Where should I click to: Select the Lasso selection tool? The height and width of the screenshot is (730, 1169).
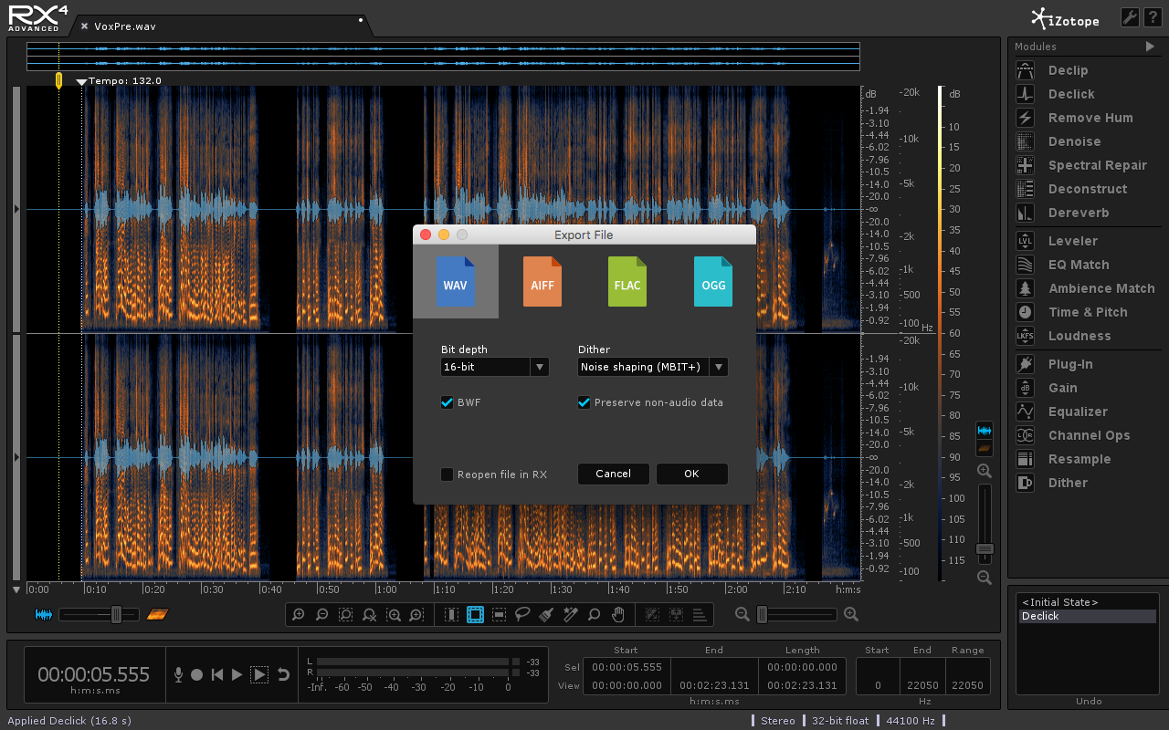[522, 615]
